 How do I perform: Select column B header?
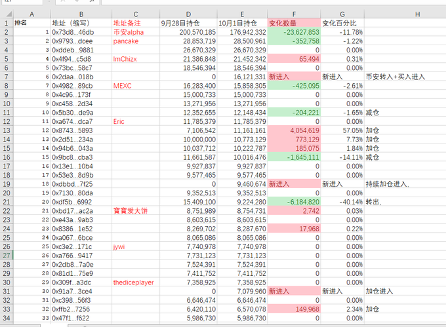point(81,14)
